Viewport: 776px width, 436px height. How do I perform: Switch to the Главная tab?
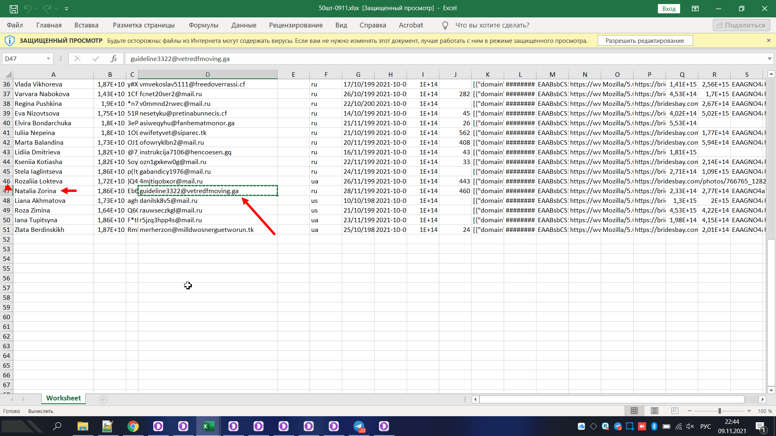49,25
